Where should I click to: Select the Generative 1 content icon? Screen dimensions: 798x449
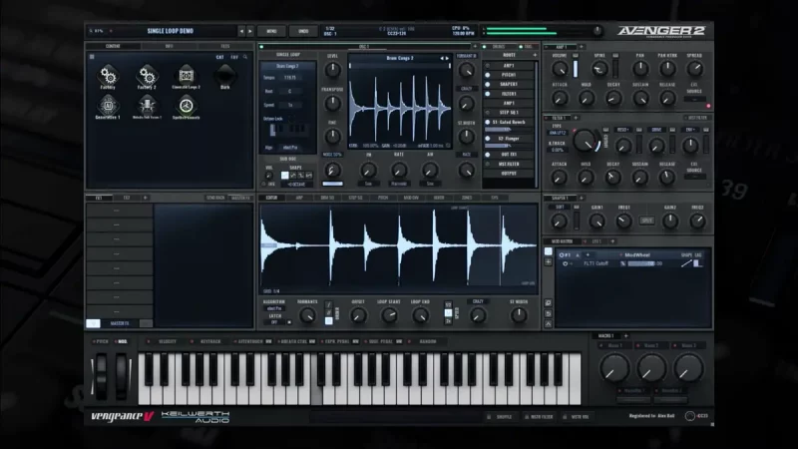[107, 105]
